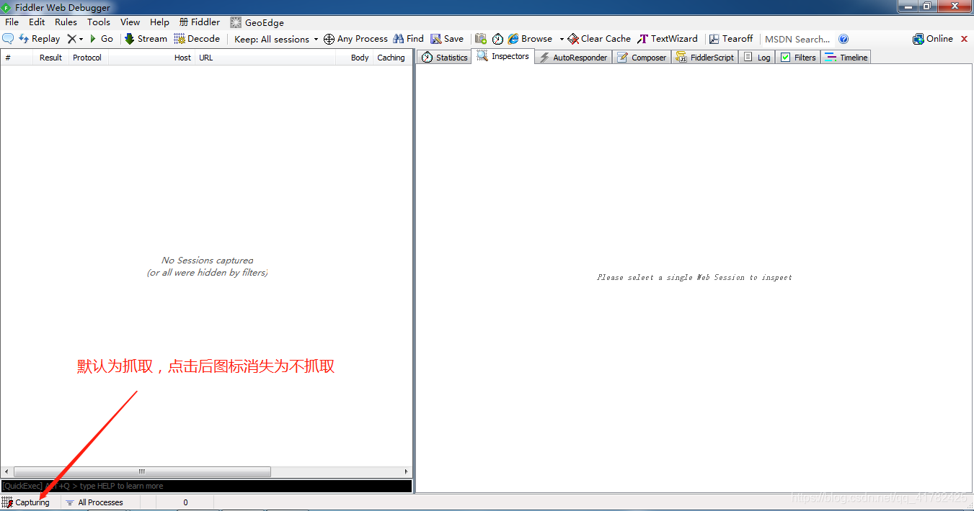Sort sessions by Result column
Image resolution: width=974 pixels, height=511 pixels.
(50, 58)
